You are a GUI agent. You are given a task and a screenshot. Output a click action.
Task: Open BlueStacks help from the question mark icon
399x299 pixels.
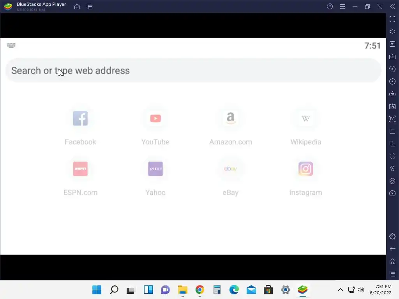click(x=330, y=7)
